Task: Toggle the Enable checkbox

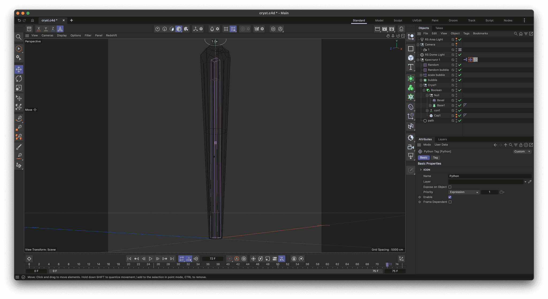Action: point(450,197)
